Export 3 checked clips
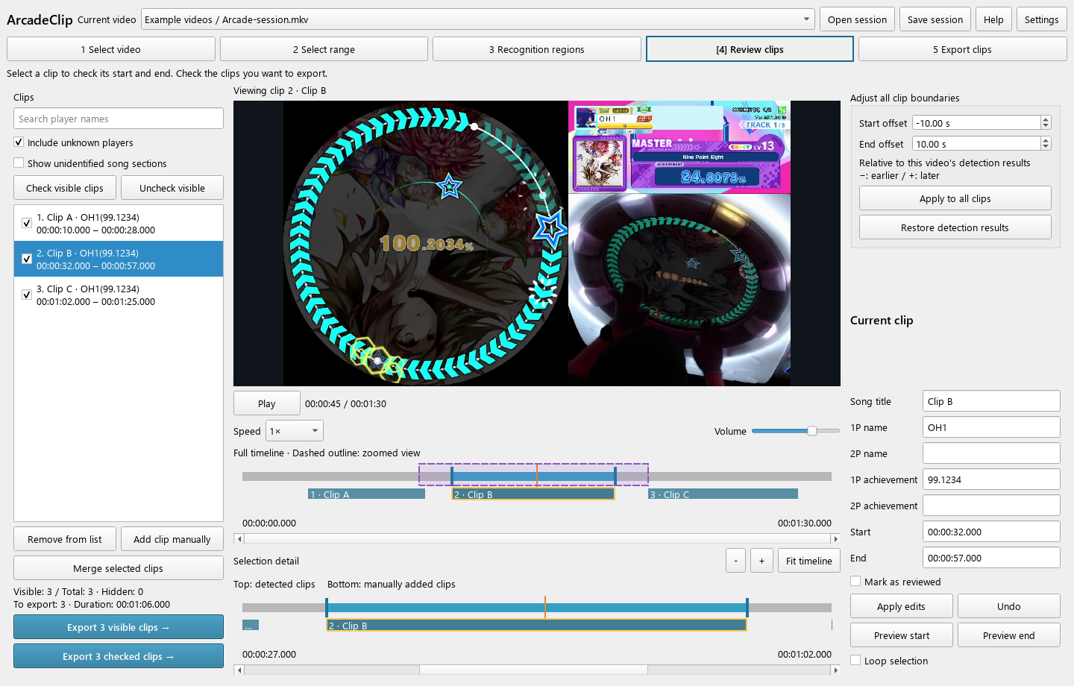 click(119, 656)
